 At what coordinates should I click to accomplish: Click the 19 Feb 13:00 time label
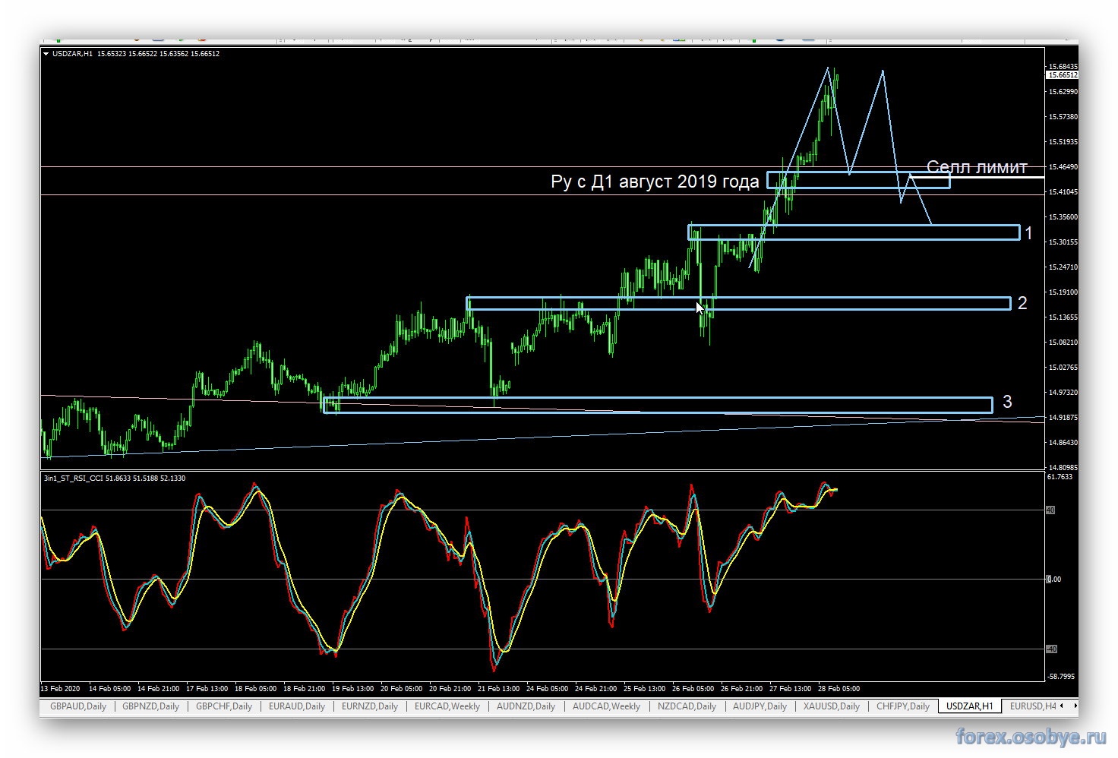click(352, 689)
